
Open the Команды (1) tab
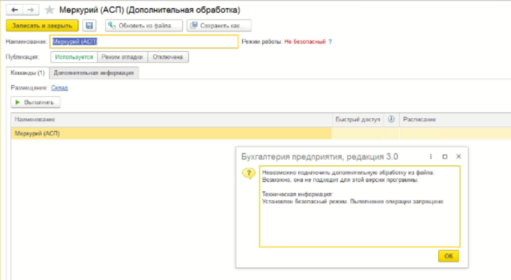[x=27, y=73]
